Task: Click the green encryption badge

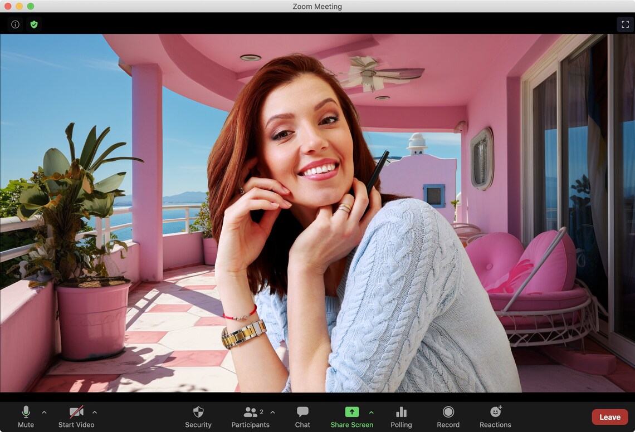Action: (33, 24)
